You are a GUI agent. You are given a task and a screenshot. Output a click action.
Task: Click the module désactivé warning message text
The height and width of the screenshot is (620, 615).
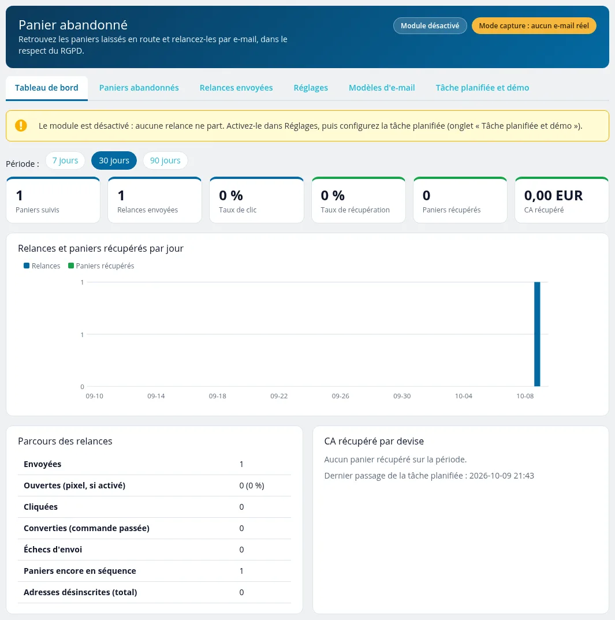click(x=311, y=126)
